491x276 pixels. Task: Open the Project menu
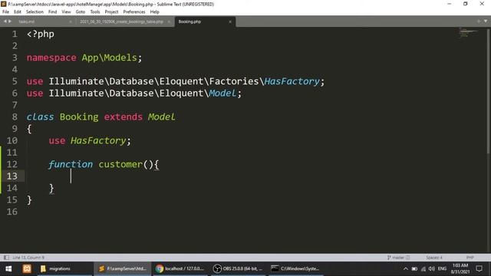click(111, 12)
